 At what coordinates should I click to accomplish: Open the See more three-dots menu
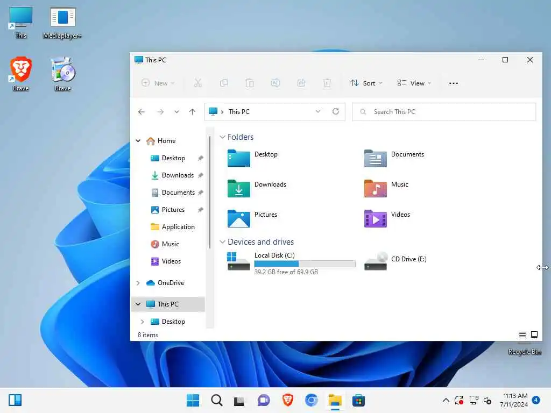pos(453,83)
